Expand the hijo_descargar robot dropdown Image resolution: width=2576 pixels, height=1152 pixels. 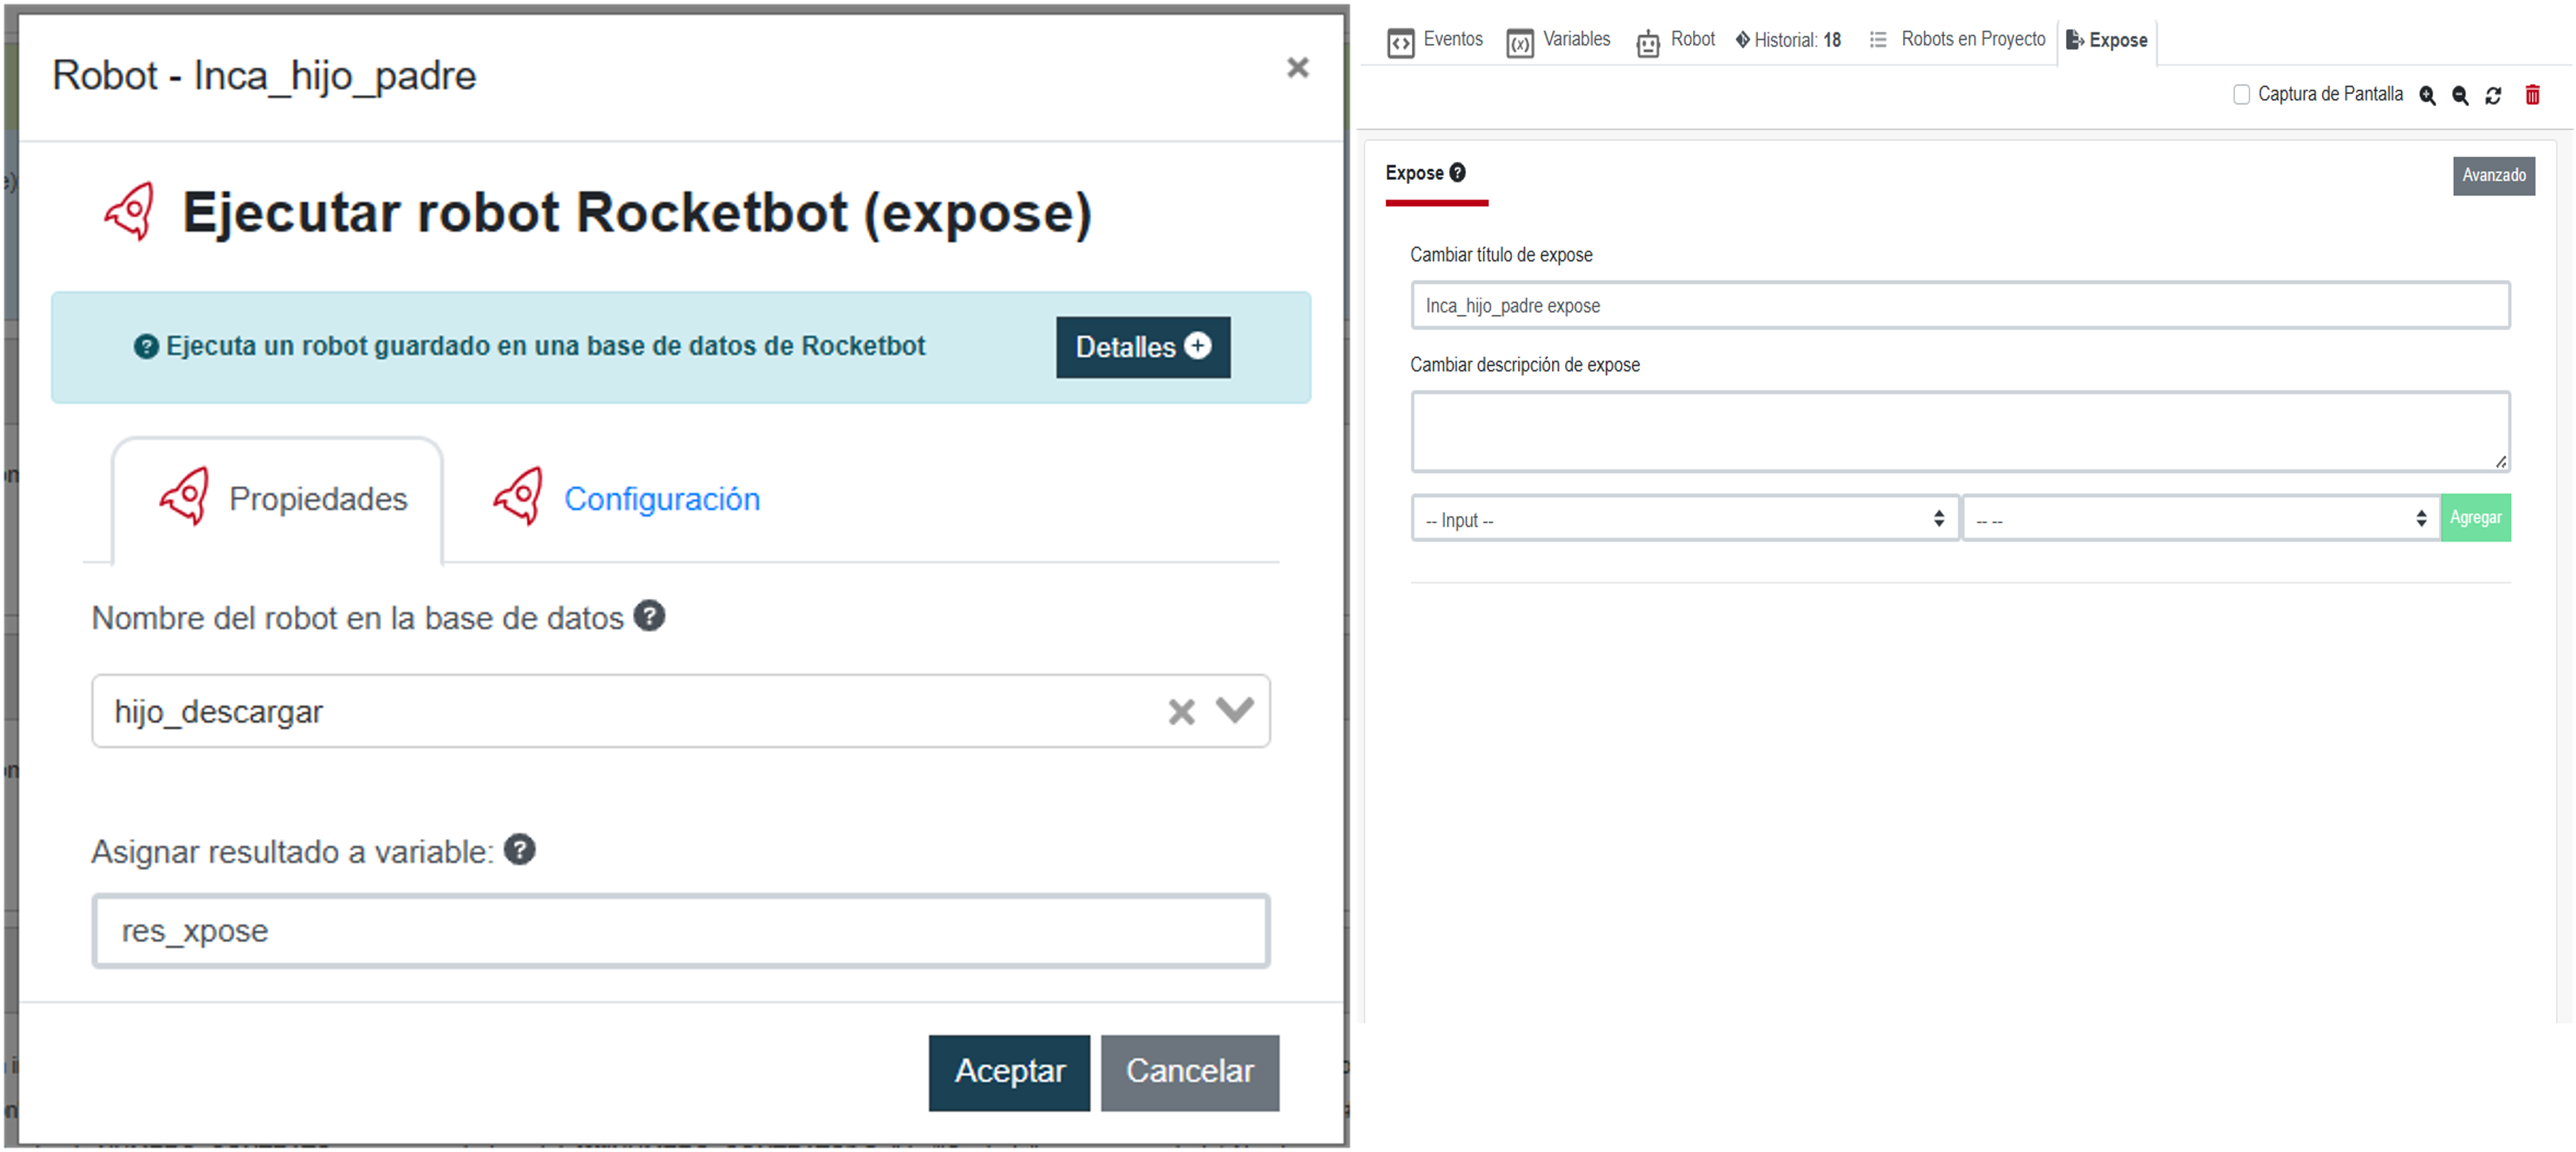pos(1235,711)
